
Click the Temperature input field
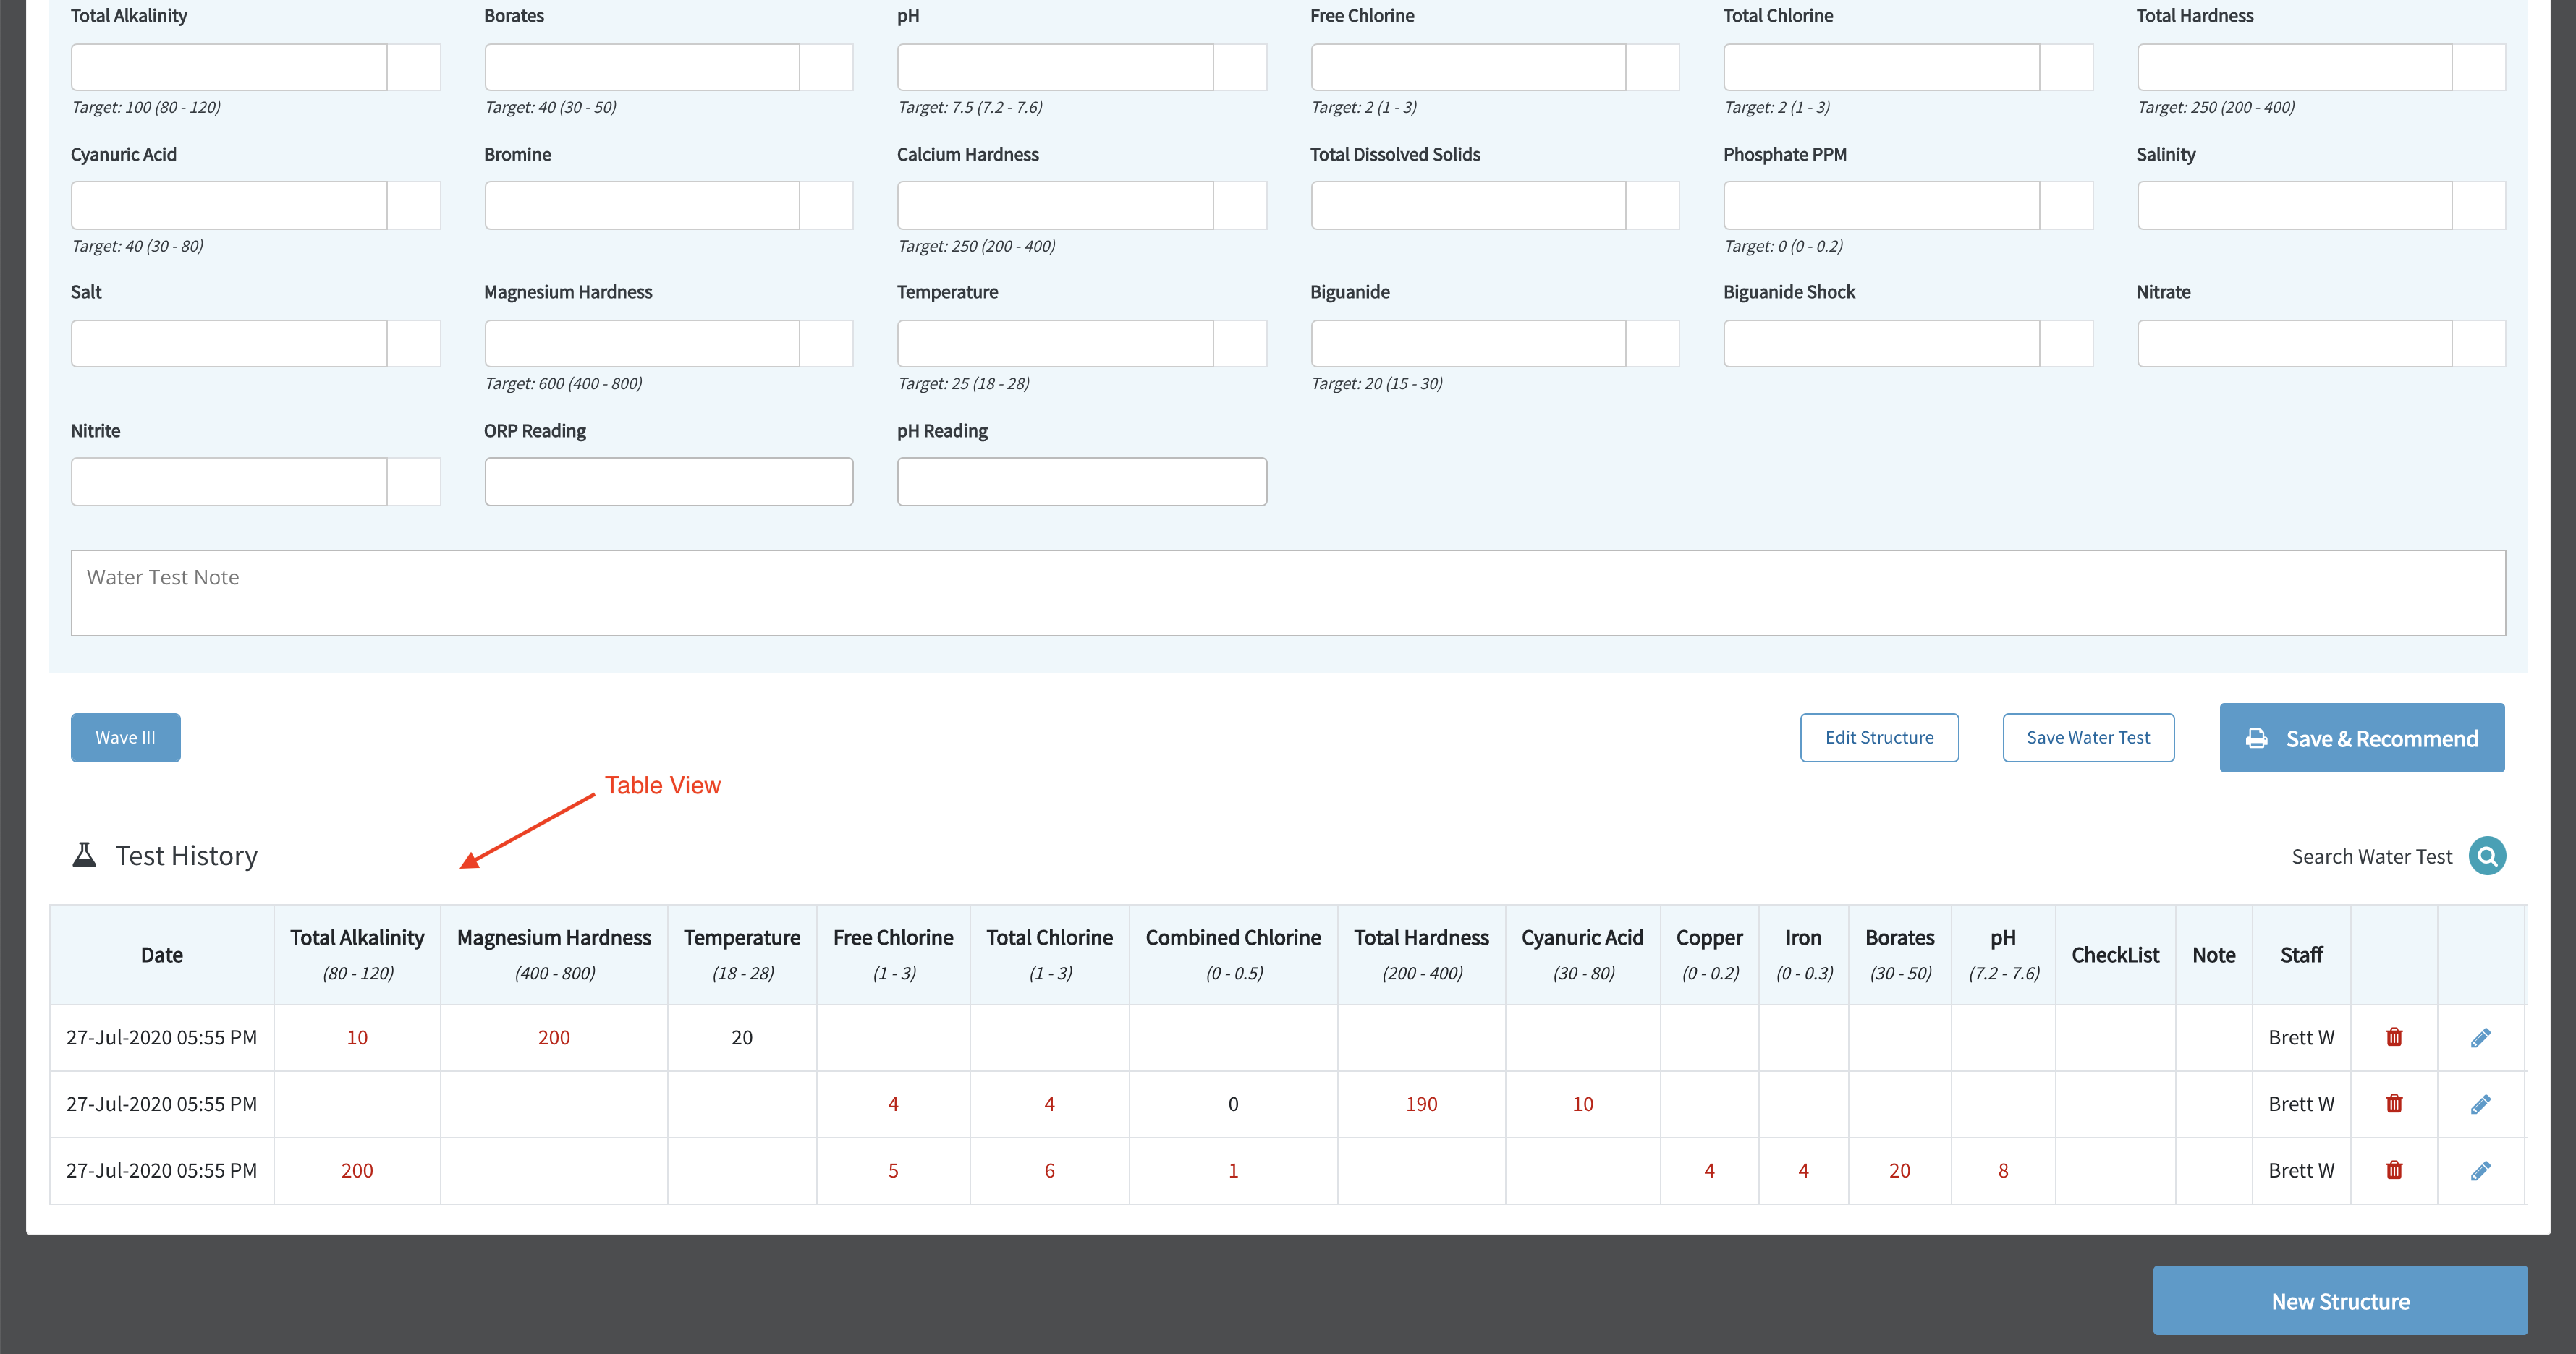click(x=1055, y=343)
